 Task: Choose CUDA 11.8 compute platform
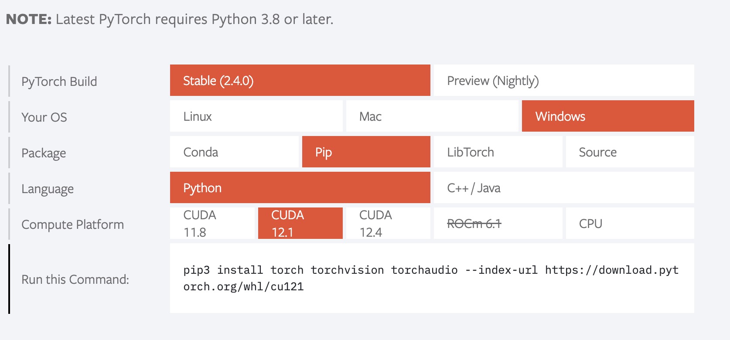tap(212, 223)
